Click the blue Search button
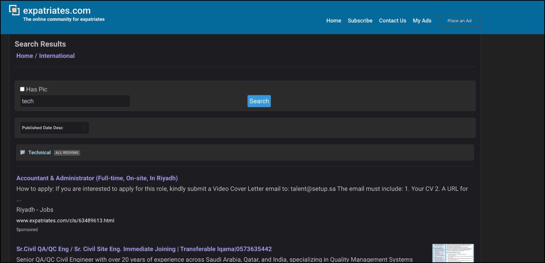 (259, 101)
